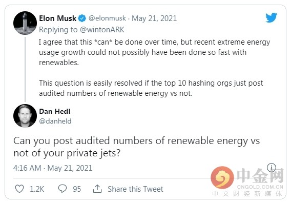The height and width of the screenshot is (203, 291).
Task: Click Dan Hedl's private jets tweet text
Action: [x=137, y=147]
